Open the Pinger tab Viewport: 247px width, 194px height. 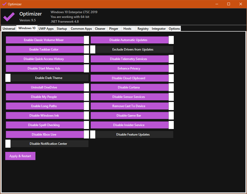[114, 29]
